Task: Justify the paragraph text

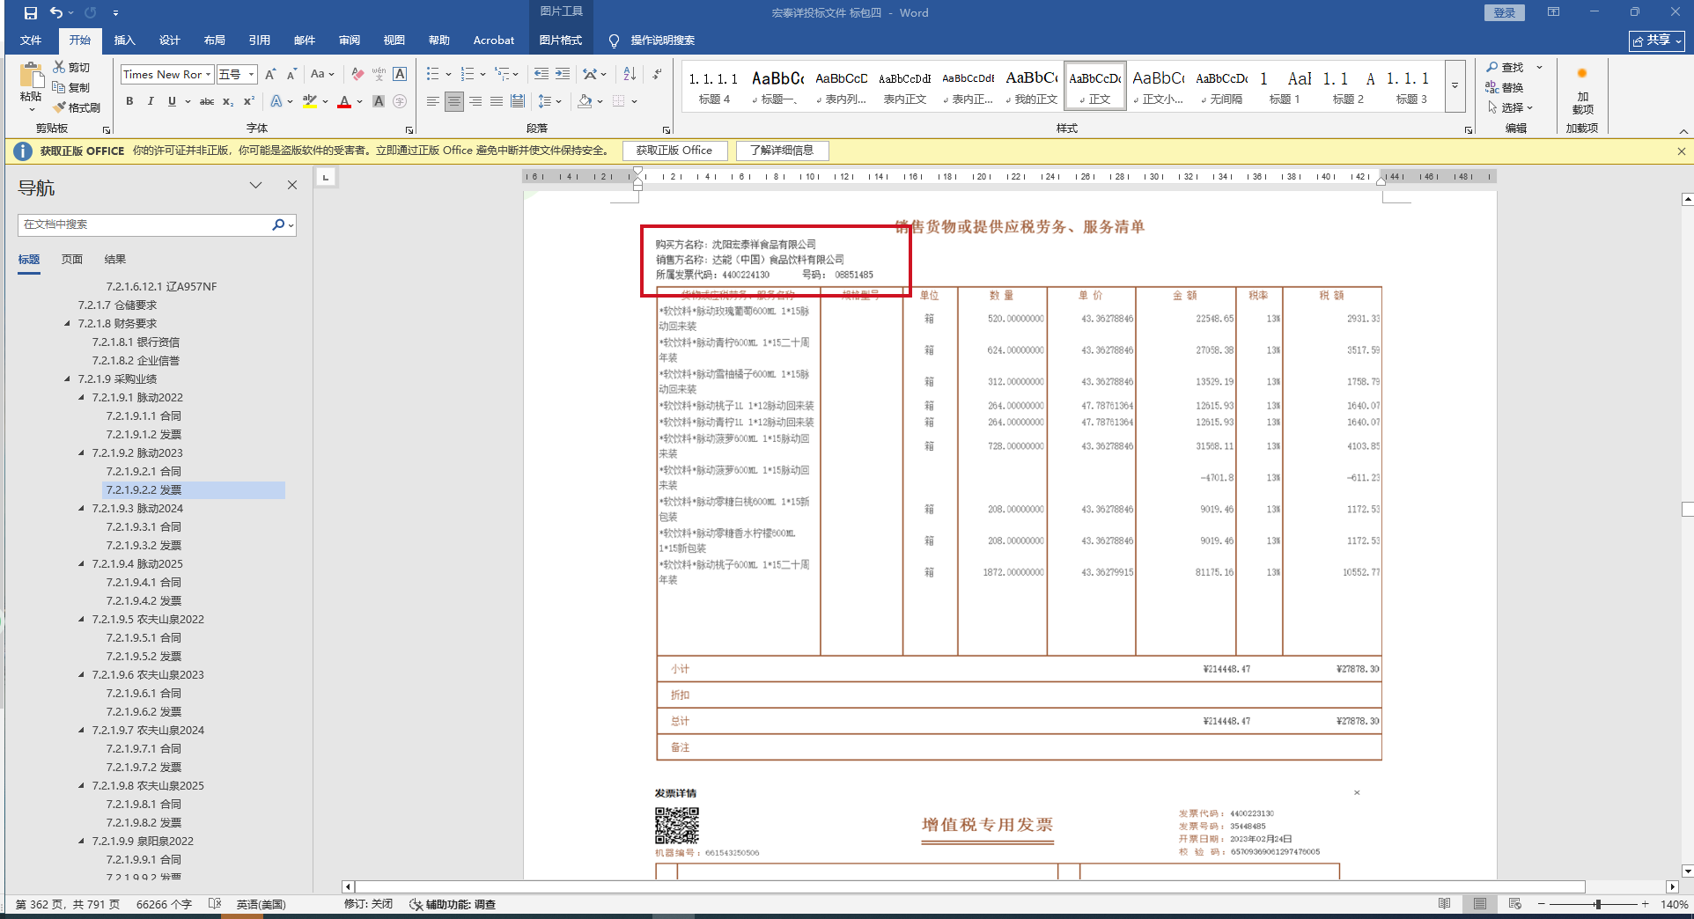Action: click(496, 101)
